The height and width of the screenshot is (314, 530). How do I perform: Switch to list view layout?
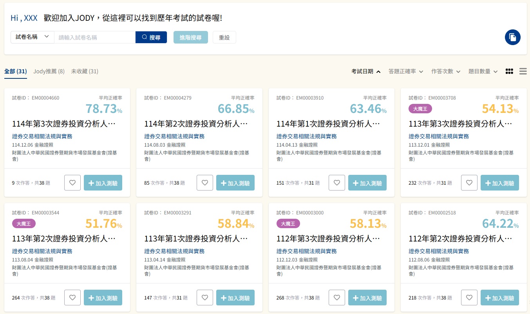click(523, 71)
